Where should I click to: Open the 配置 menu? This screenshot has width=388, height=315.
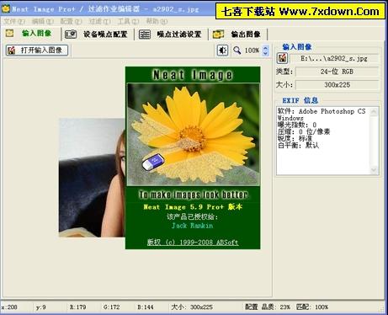click(72, 21)
